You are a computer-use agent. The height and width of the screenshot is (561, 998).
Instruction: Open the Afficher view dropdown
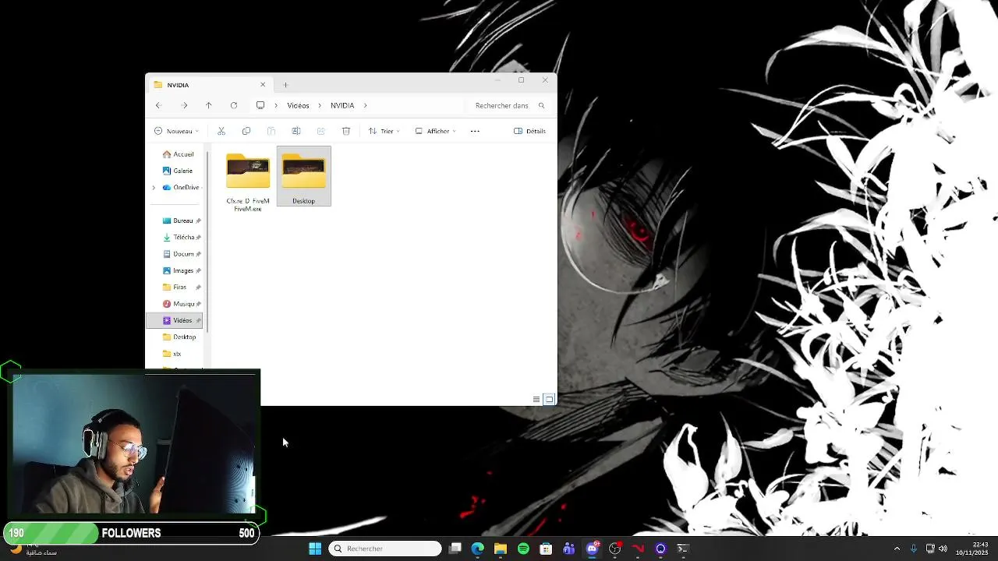click(436, 131)
